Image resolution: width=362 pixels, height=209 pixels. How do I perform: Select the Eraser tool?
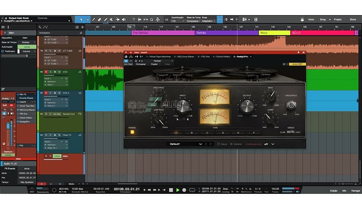(100, 19)
